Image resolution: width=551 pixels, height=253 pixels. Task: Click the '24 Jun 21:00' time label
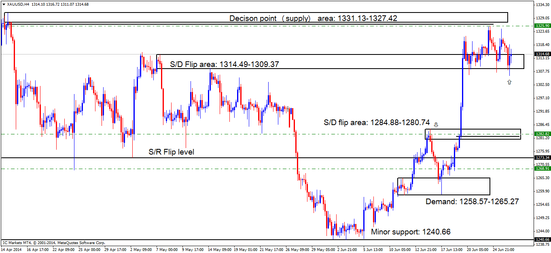504,250
